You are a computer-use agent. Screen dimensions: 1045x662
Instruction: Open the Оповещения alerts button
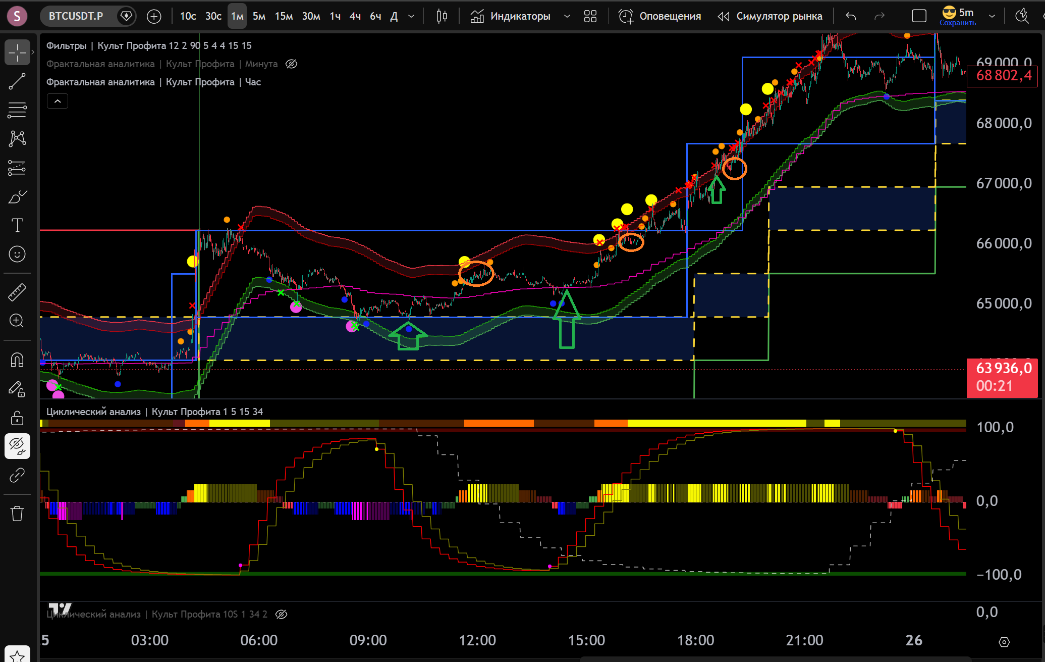point(660,16)
